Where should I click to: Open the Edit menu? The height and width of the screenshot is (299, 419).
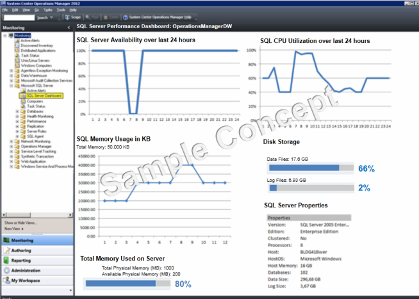pyautogui.click(x=15, y=10)
